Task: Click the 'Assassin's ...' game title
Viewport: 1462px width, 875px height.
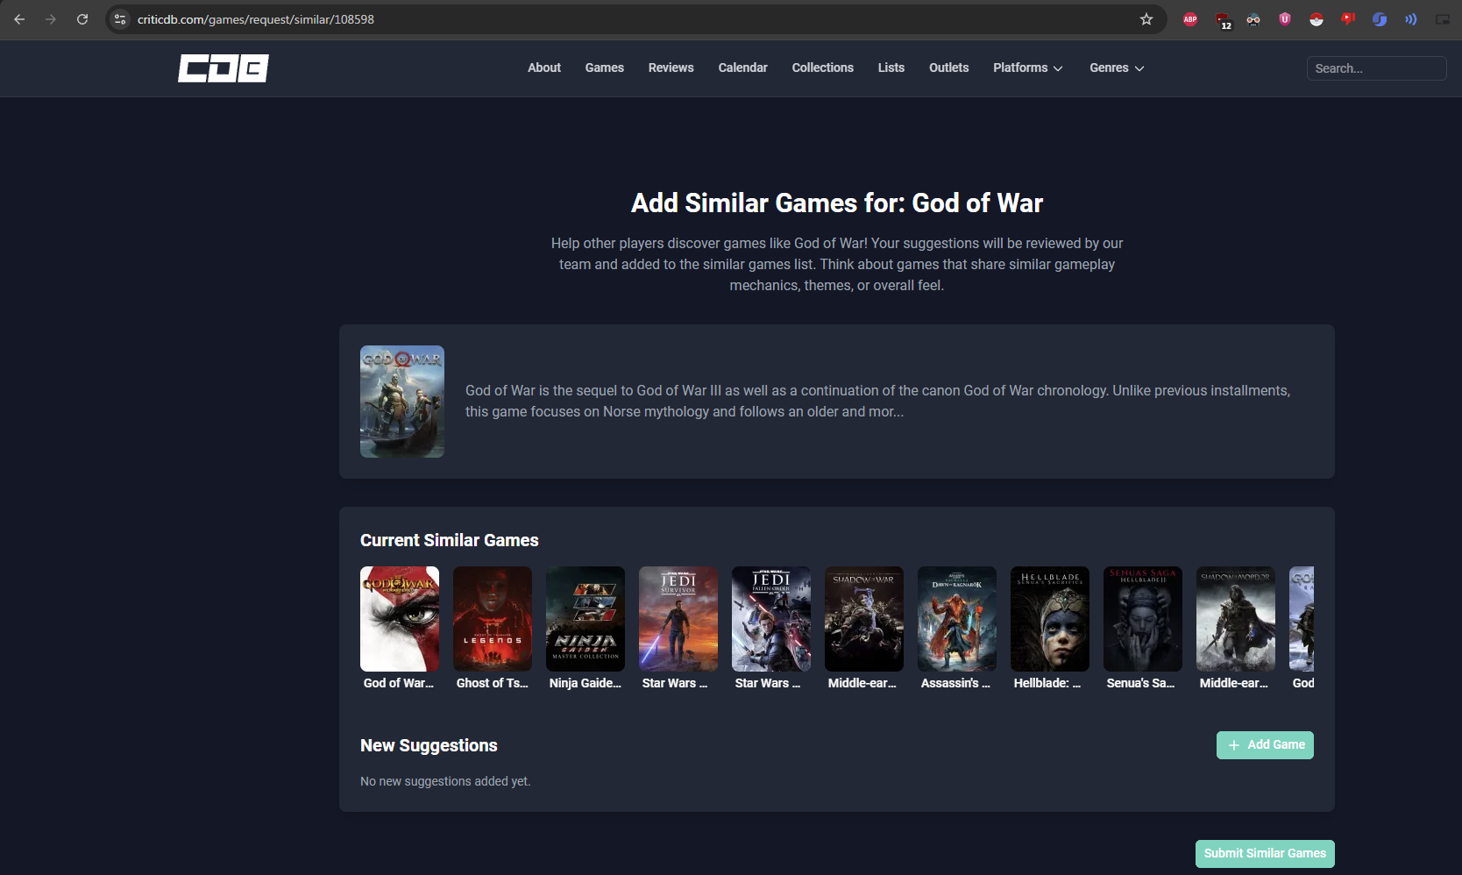Action: point(955,683)
